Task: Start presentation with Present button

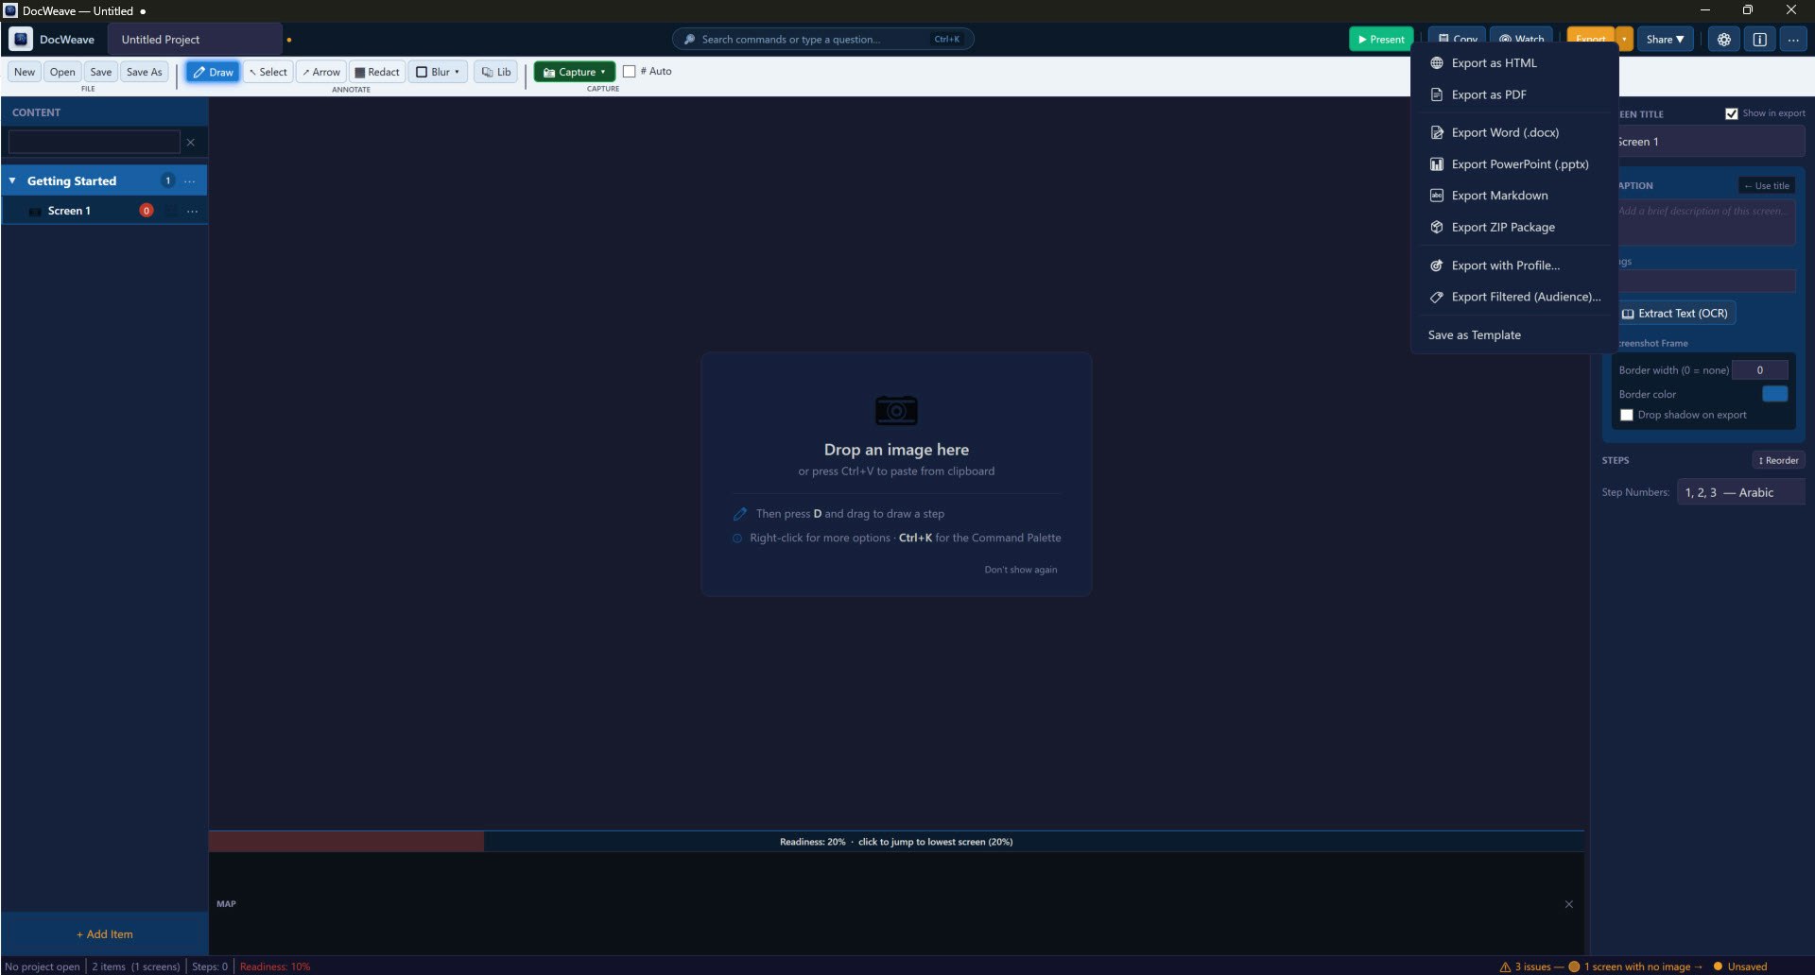Action: [x=1381, y=40]
